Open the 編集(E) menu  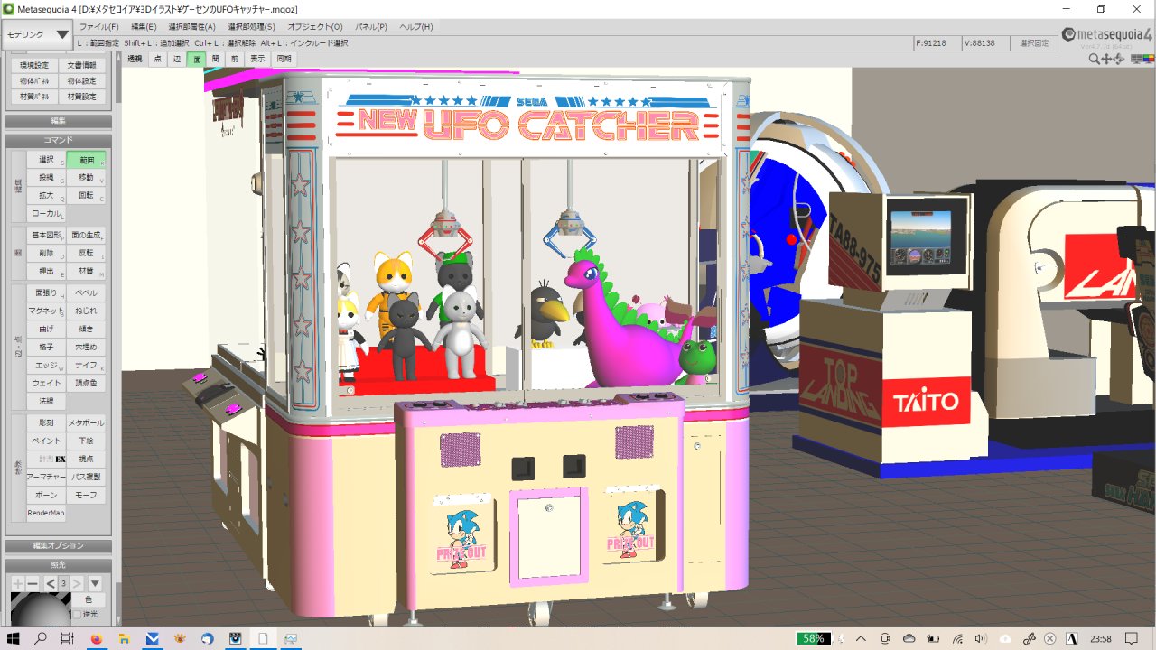click(x=144, y=27)
